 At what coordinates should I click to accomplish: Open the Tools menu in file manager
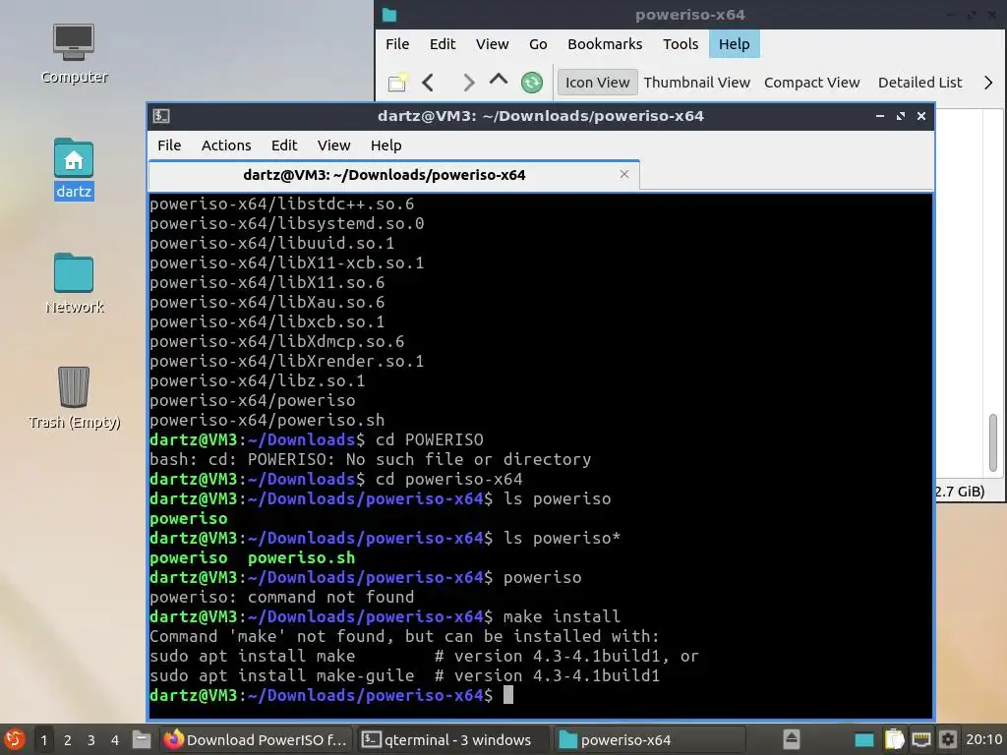[681, 43]
